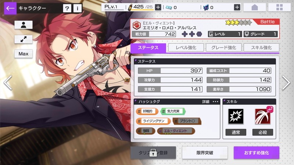Screen dimensions: 294x165
Task: Show the next character with right chevron
Action: pyautogui.click(x=286, y=82)
